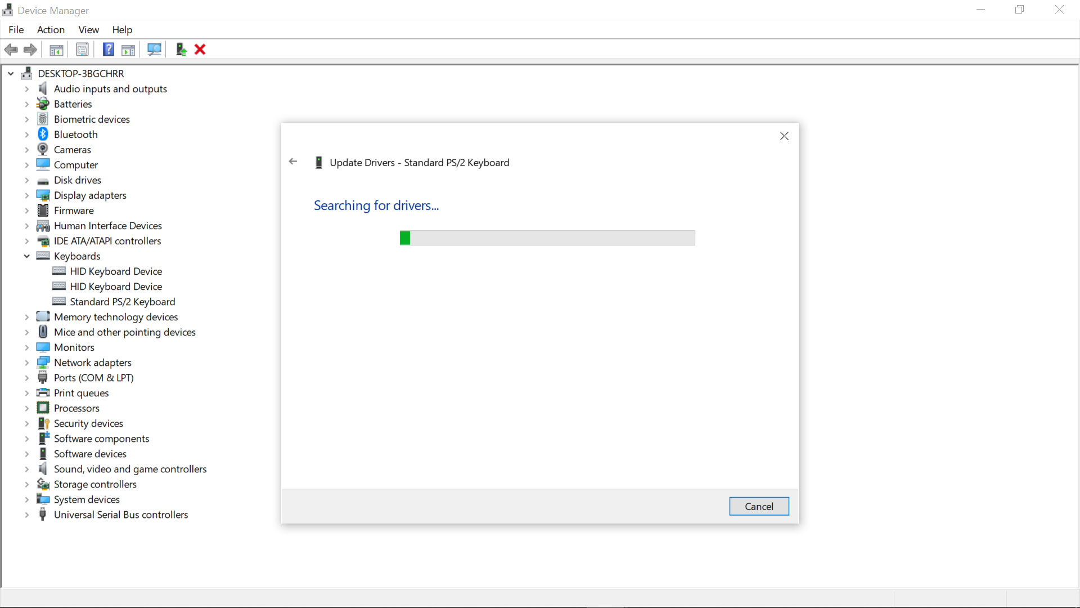This screenshot has width=1080, height=608.
Task: Open the View menu
Action: (88, 30)
